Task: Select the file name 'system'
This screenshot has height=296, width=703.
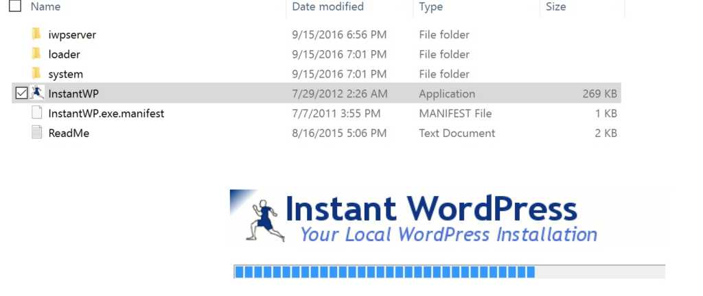Action: coord(65,74)
